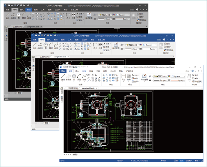The width and height of the screenshot is (207, 167).
Task: Select the Curve (曲线) tool in front window
Action: (84, 77)
